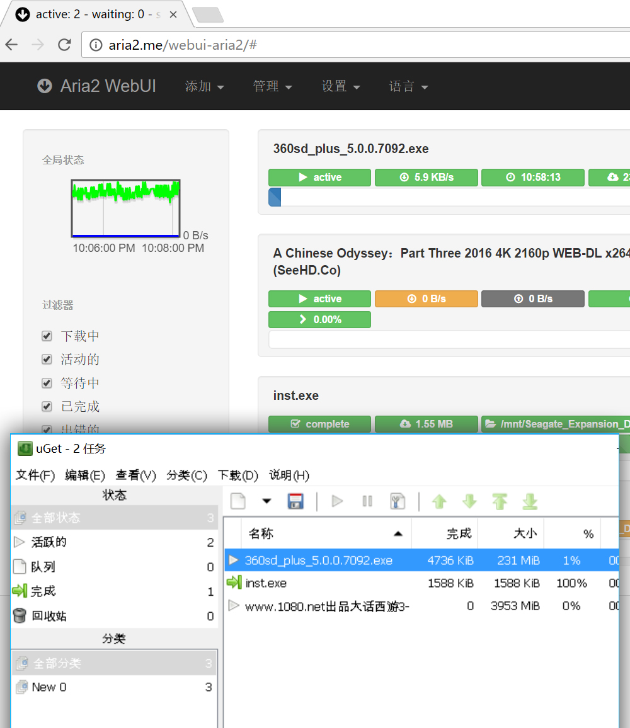The image size is (630, 728).
Task: Move selected task down in queue
Action: [x=469, y=501]
